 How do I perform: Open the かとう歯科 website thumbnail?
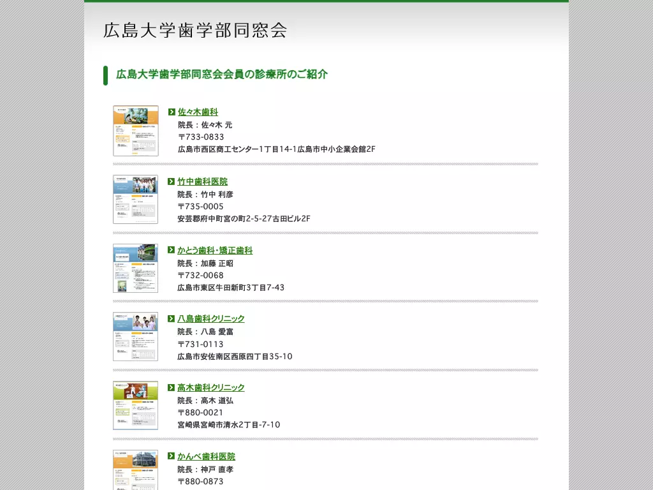[x=135, y=269]
